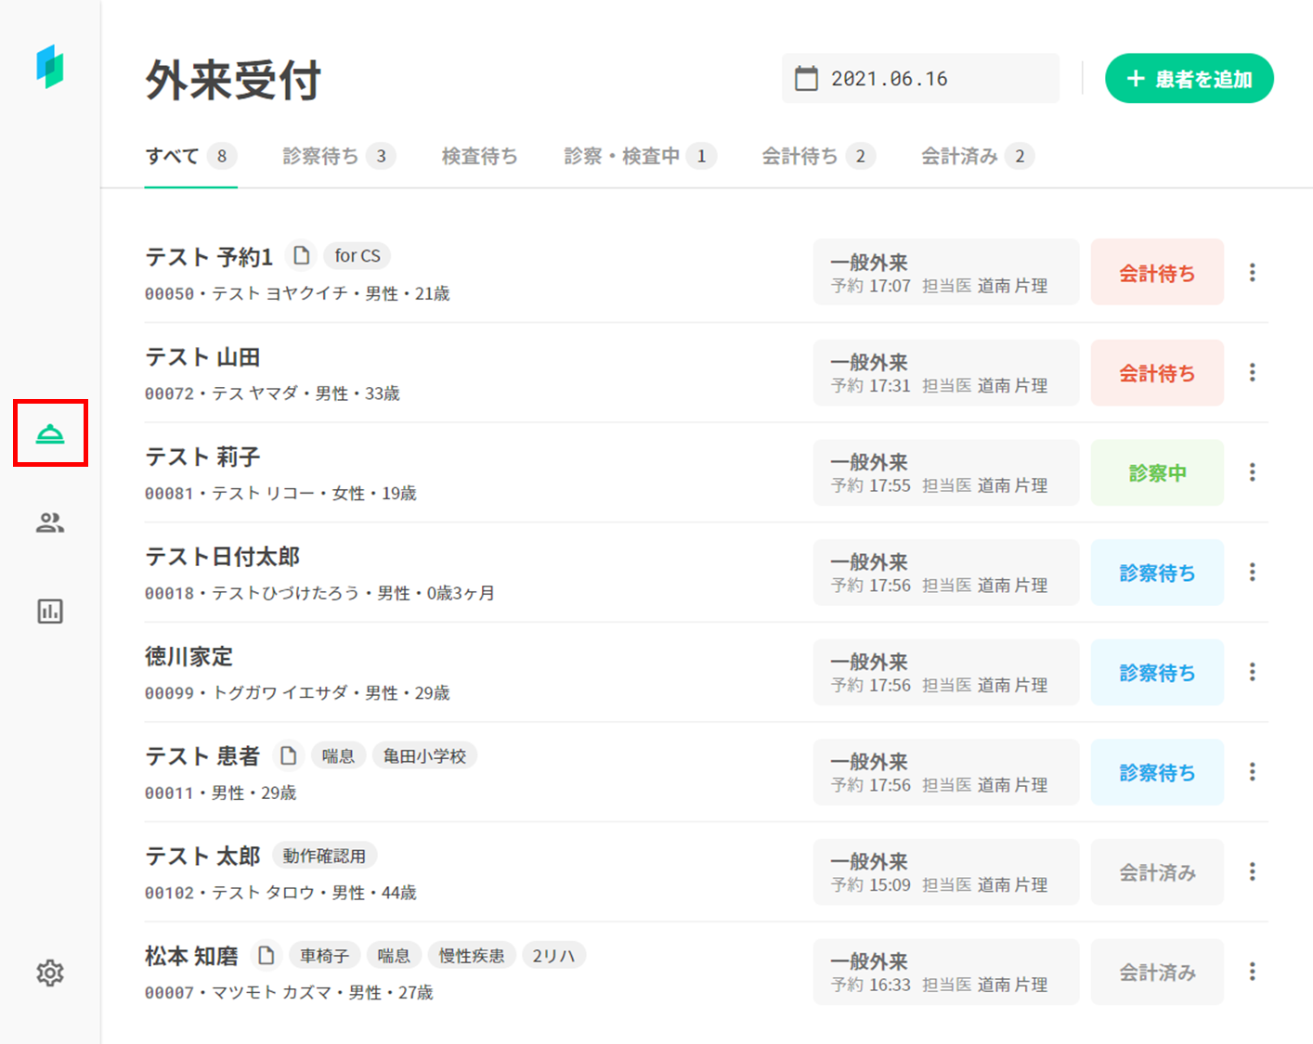Switch to the 会計済み tab
This screenshot has width=1313, height=1044.
tap(976, 156)
